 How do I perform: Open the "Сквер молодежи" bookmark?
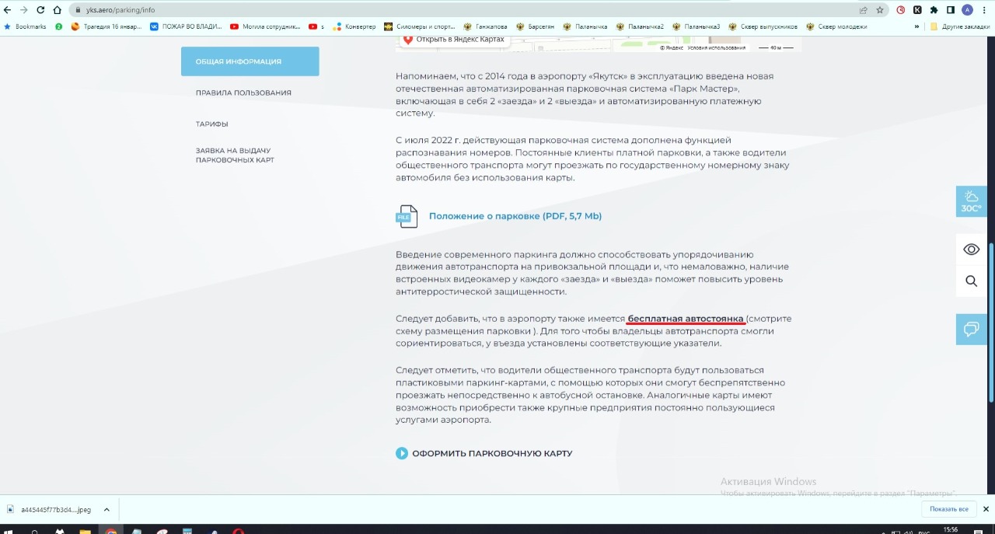(836, 26)
